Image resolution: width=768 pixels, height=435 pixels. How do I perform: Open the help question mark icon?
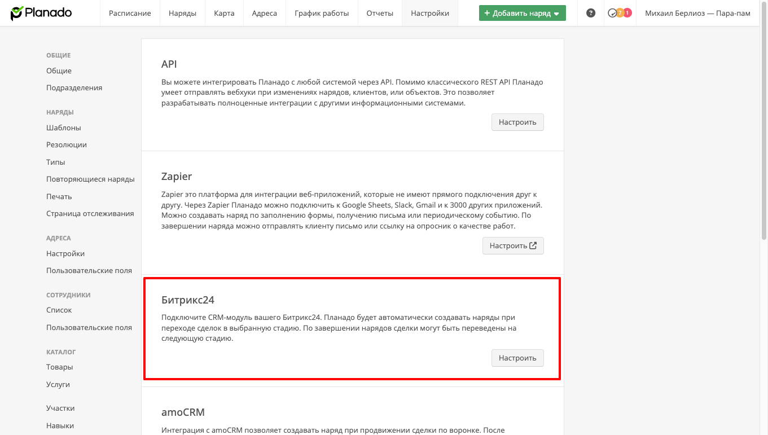(x=591, y=13)
